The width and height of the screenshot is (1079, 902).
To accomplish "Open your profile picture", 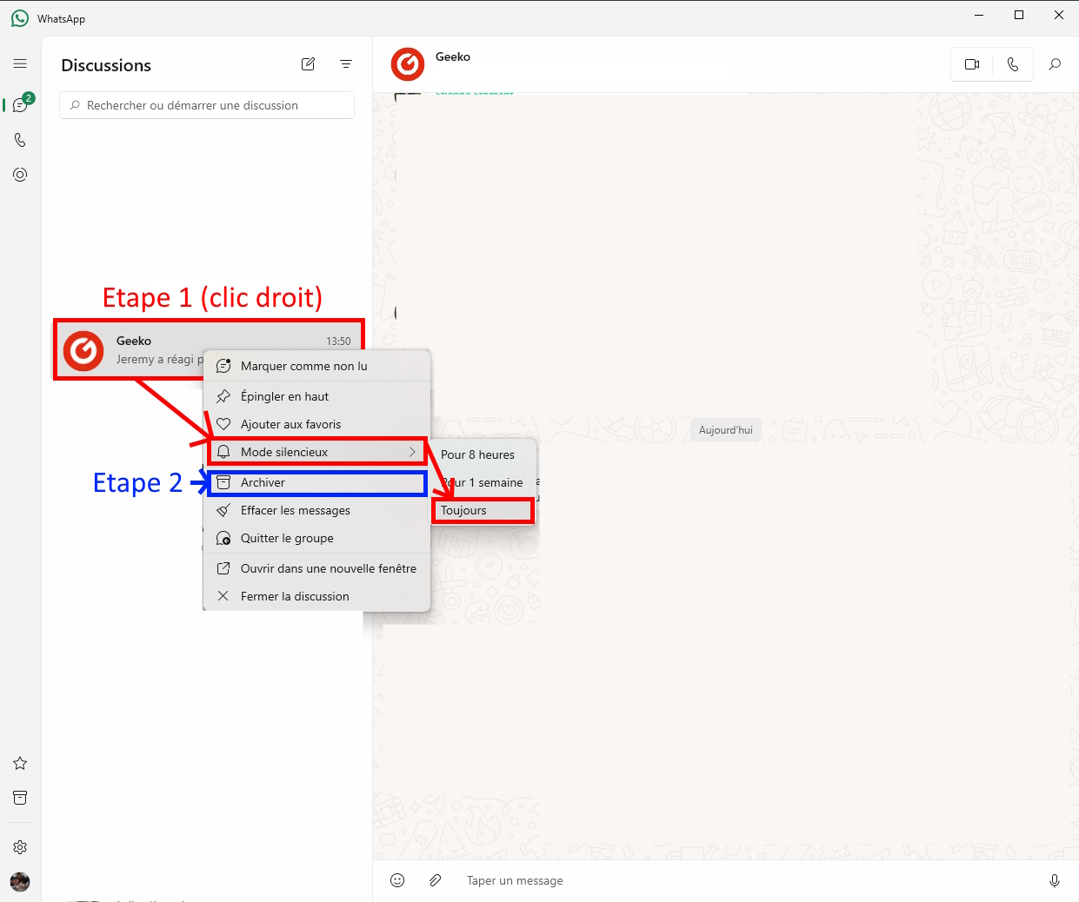I will point(20,882).
